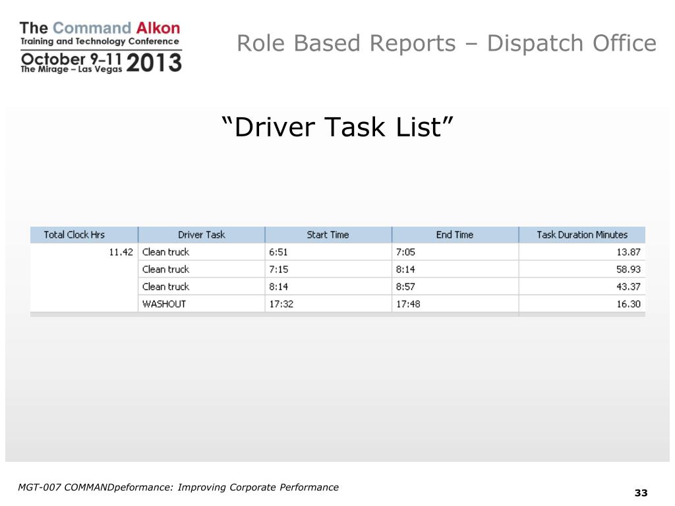The image size is (675, 506).
Task: Click the Task Duration Minutes header
Action: pos(582,235)
